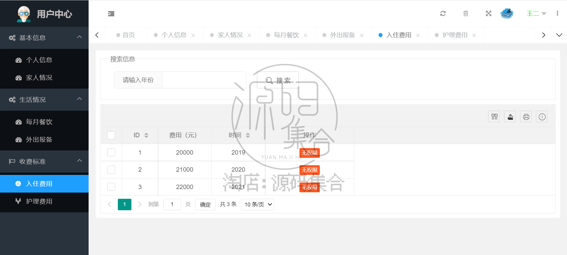Viewport: 567px width, 255px height.
Task: Select page 1 in pagination
Action: point(125,204)
